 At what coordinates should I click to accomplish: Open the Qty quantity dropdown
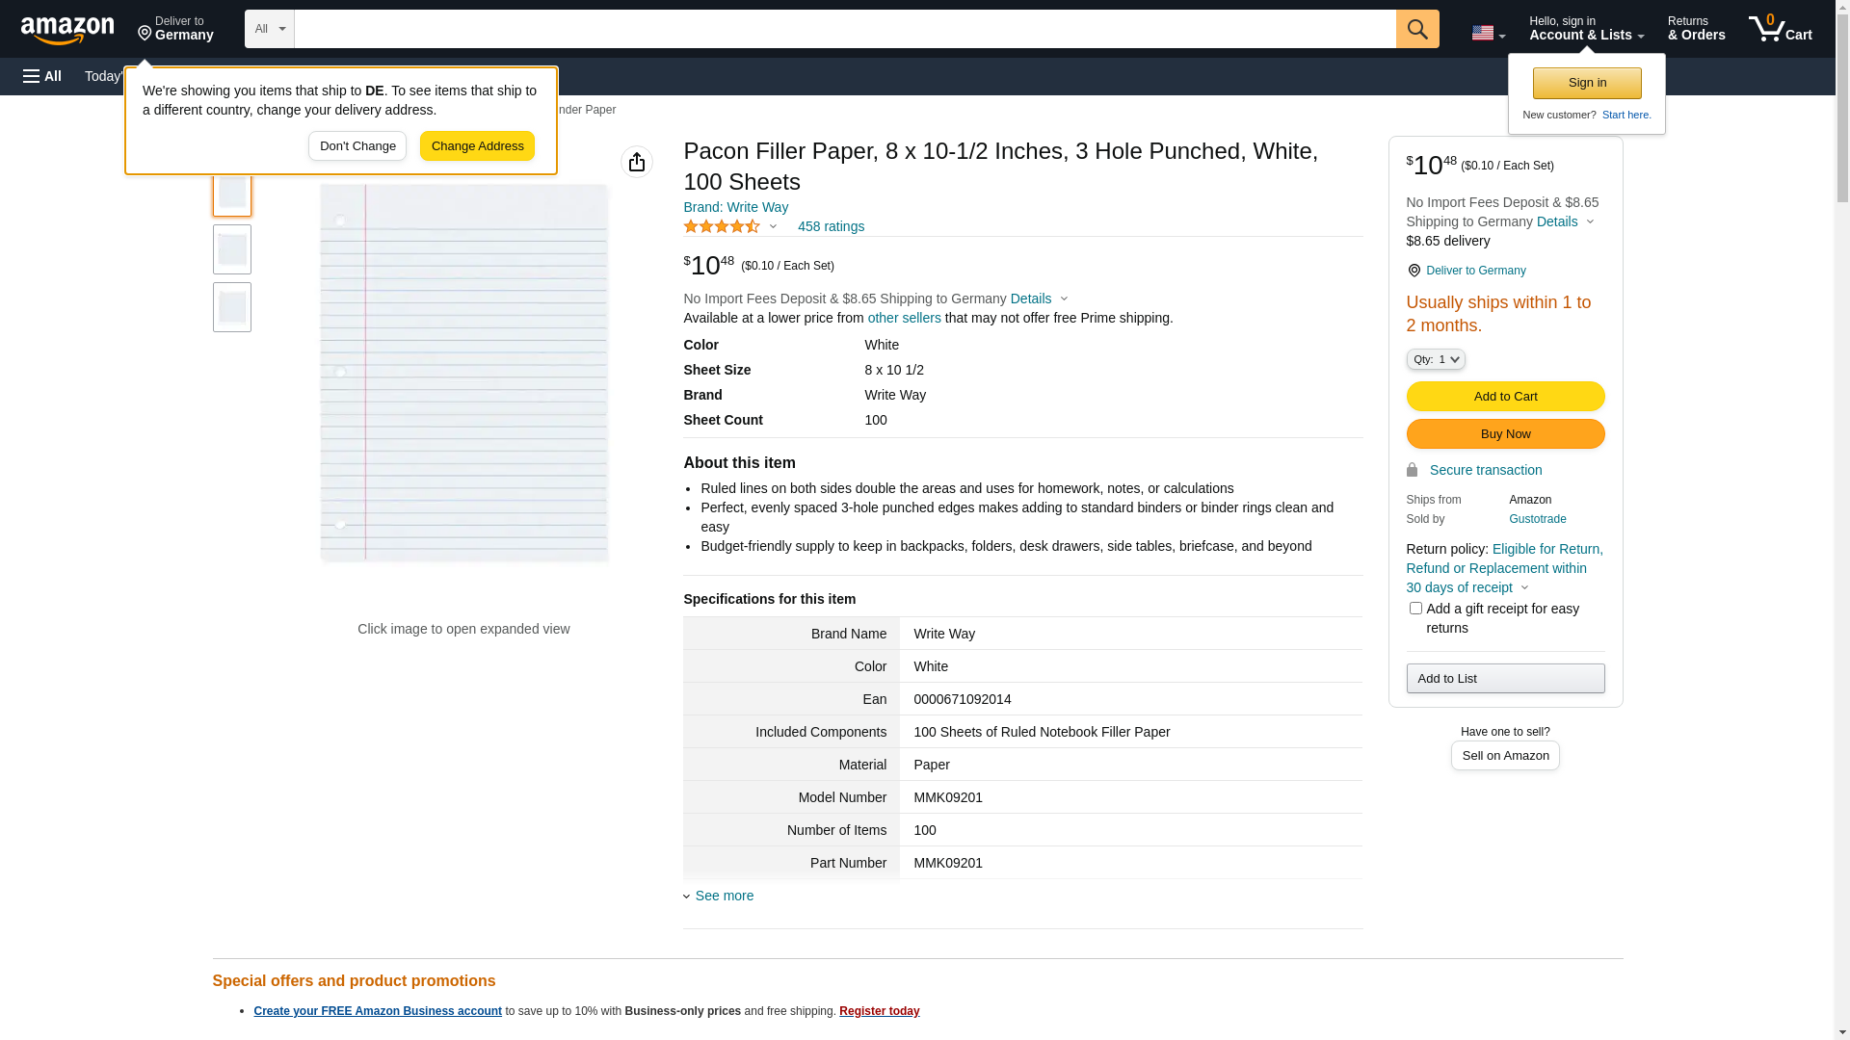1435,359
